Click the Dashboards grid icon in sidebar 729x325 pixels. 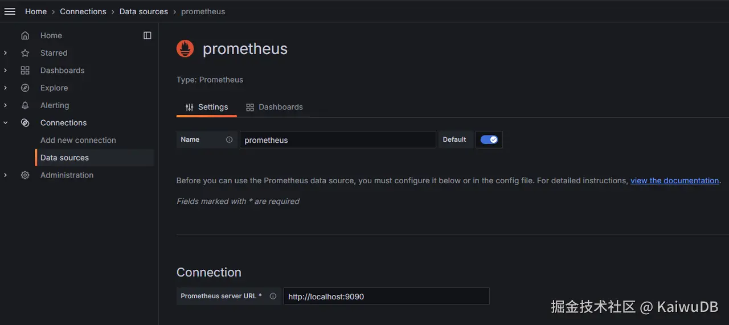tap(25, 71)
